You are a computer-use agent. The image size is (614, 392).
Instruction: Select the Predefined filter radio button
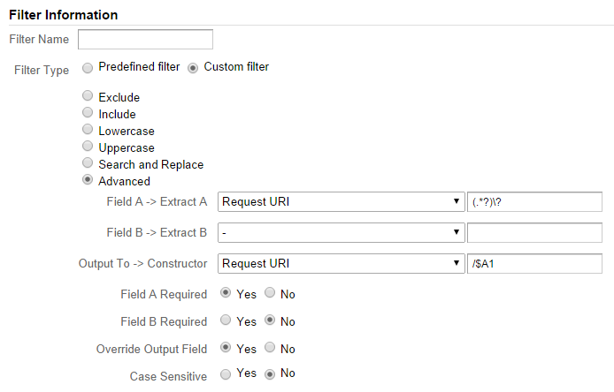88,67
